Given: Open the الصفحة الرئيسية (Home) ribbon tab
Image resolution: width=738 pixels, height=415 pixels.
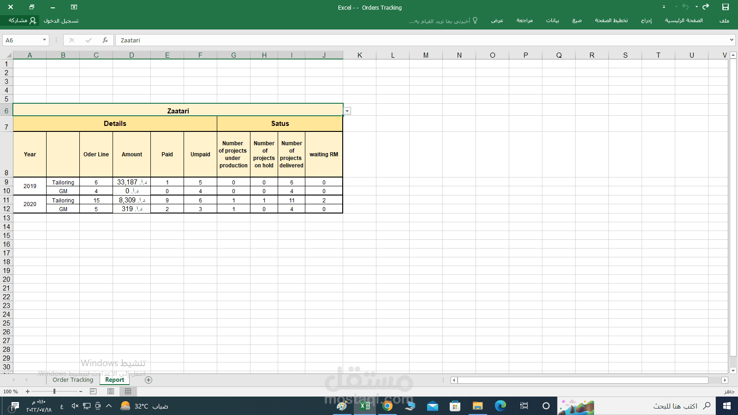Looking at the screenshot, I should [x=684, y=21].
